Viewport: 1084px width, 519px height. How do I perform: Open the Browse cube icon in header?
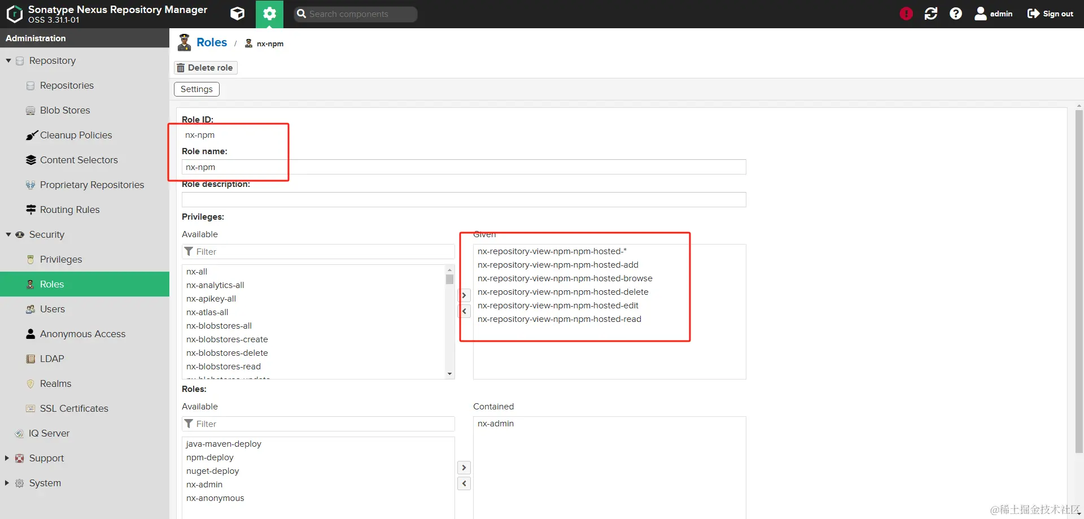(x=238, y=14)
